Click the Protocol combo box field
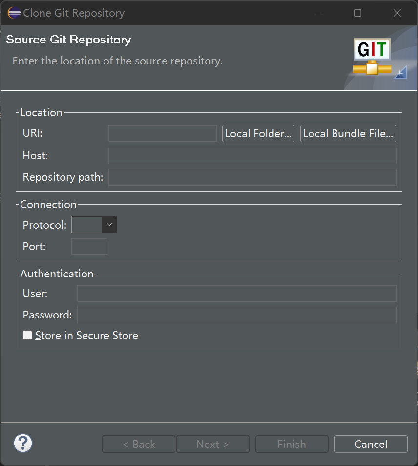This screenshot has width=418, height=466. pyautogui.click(x=87, y=225)
